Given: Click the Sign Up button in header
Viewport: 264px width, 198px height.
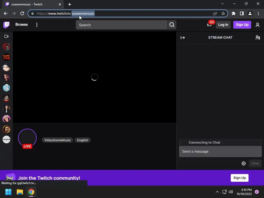Looking at the screenshot, I should 242,25.
